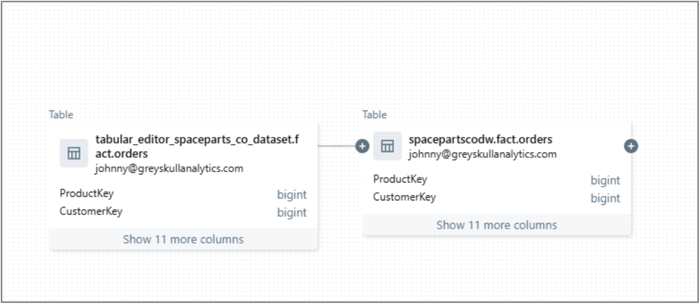Click bigint type beside ProductKey in the spacepartscodw card
The width and height of the screenshot is (700, 304).
click(x=605, y=181)
